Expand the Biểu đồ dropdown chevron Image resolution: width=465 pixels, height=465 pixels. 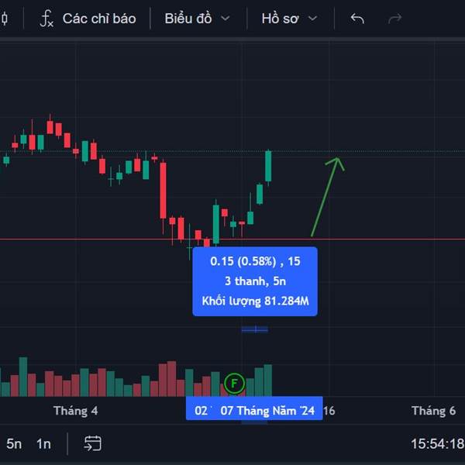[x=226, y=19]
